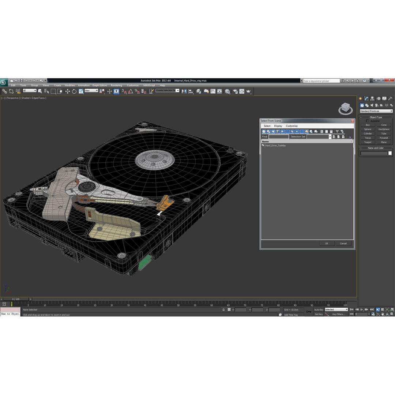Select the Lights category in Create panel

372,105
